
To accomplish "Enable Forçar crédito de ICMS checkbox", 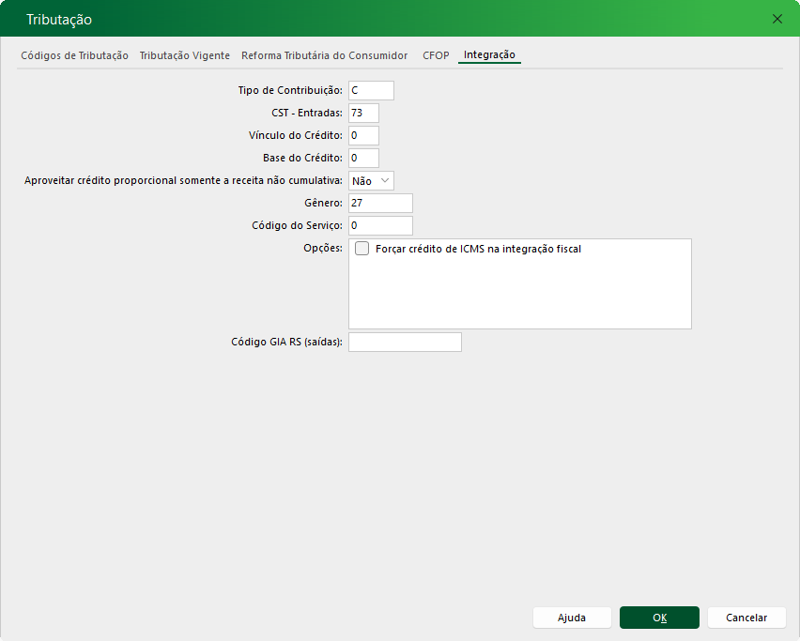I will (x=362, y=250).
